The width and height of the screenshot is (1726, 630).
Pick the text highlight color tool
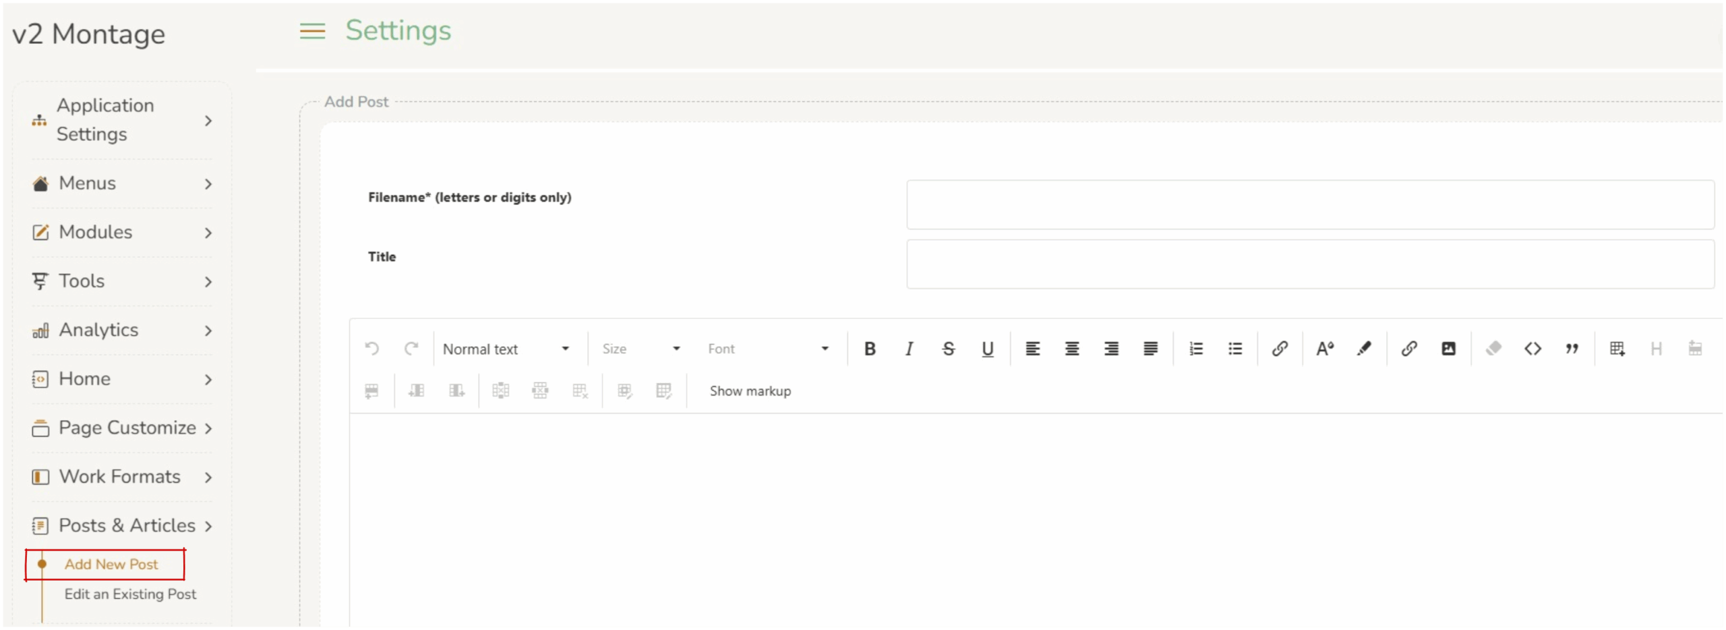pyautogui.click(x=1364, y=349)
